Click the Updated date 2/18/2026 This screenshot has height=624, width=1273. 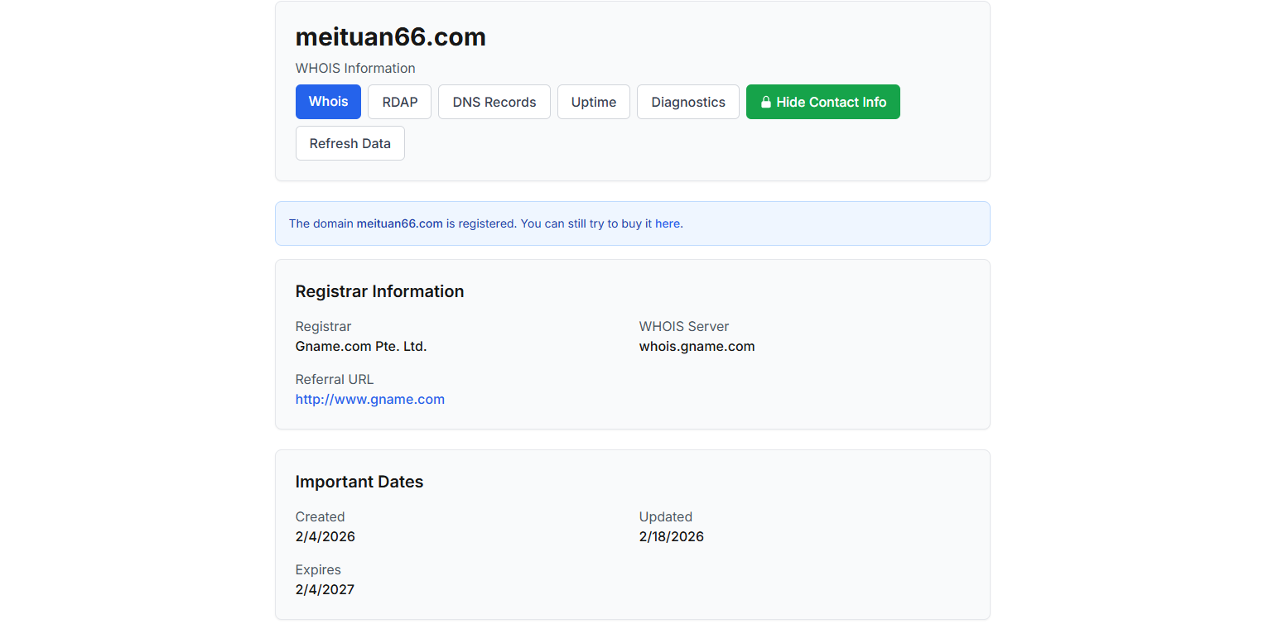point(671,536)
